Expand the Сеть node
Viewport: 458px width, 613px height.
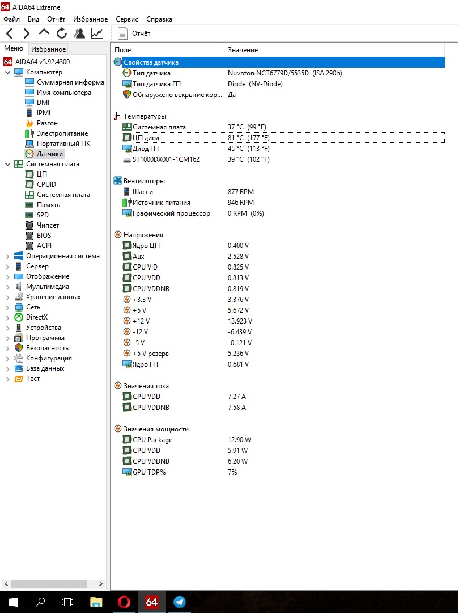[x=7, y=308]
